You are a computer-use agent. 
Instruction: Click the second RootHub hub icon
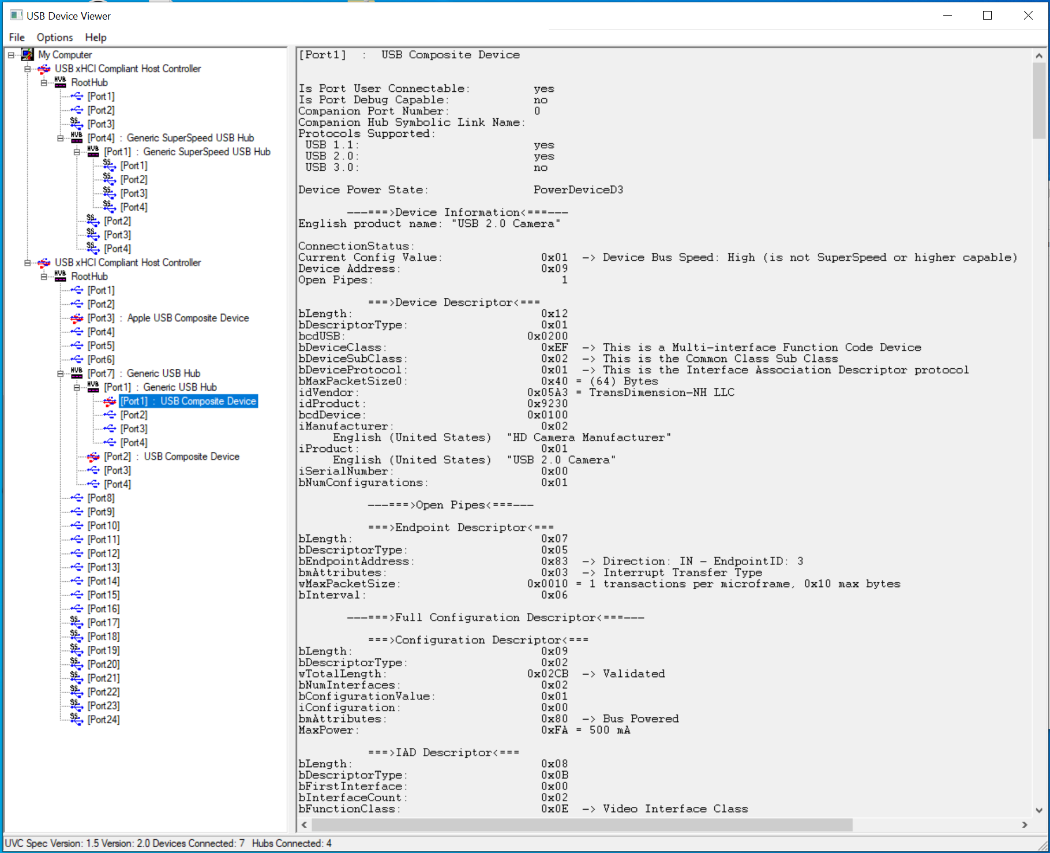(60, 276)
